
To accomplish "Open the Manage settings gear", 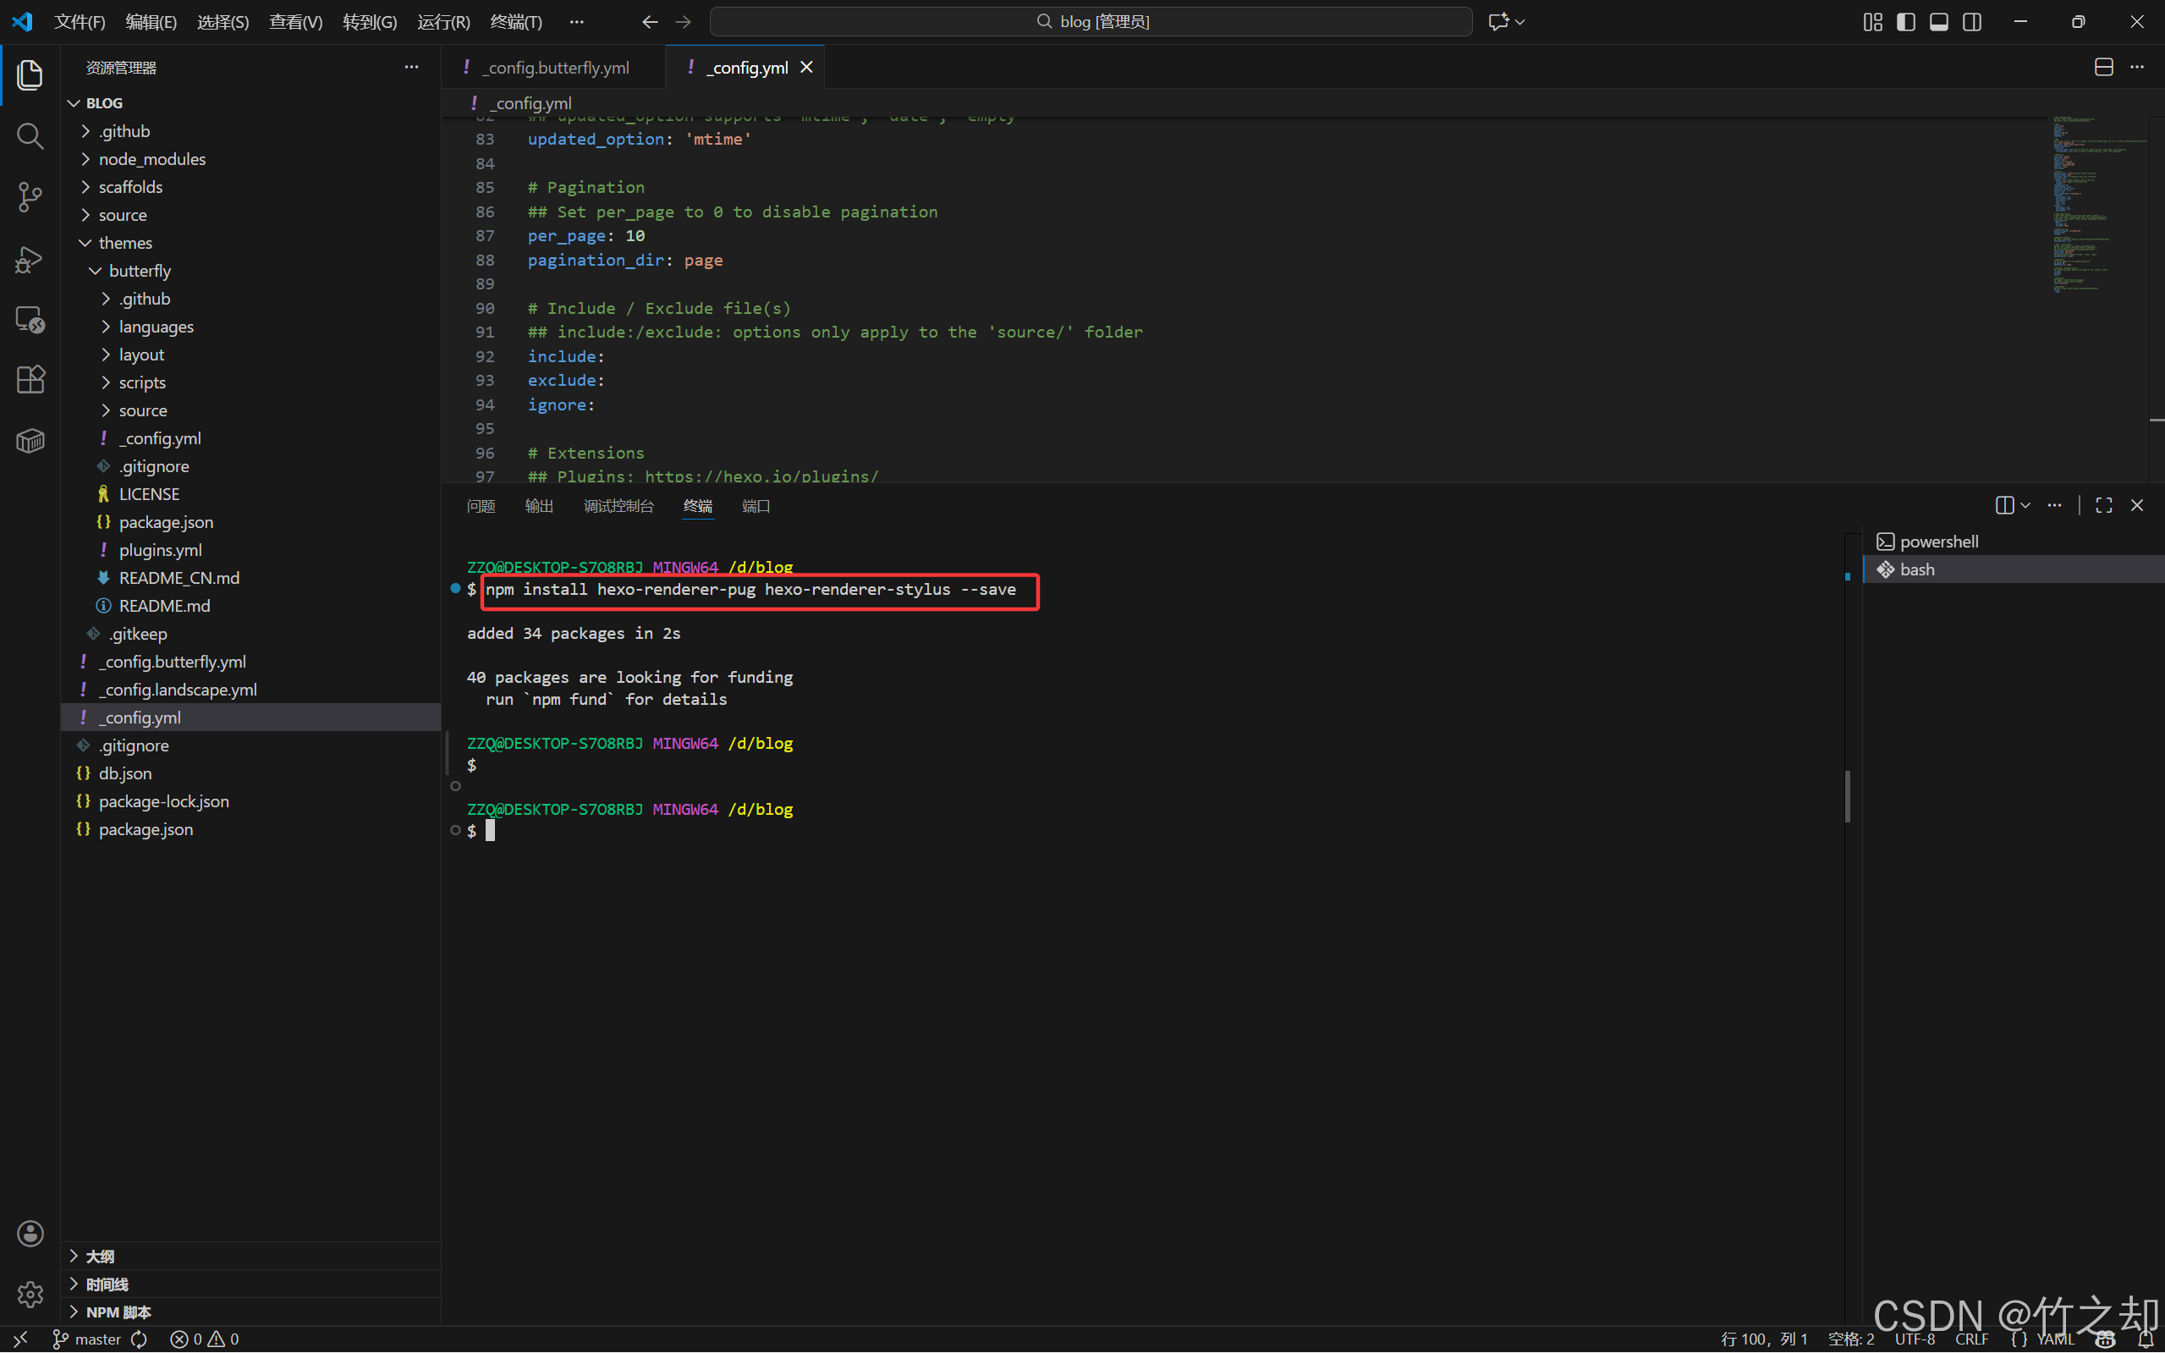I will (30, 1293).
